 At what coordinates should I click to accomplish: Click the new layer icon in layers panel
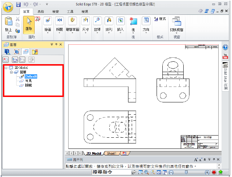(6, 59)
